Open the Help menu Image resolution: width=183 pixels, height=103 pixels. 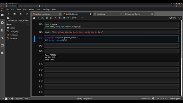(54, 9)
